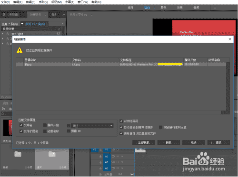Viewport: 238px width, 177px height.
Task: Enable the 媒体开始 match checkbox
Action: pyautogui.click(x=45, y=125)
